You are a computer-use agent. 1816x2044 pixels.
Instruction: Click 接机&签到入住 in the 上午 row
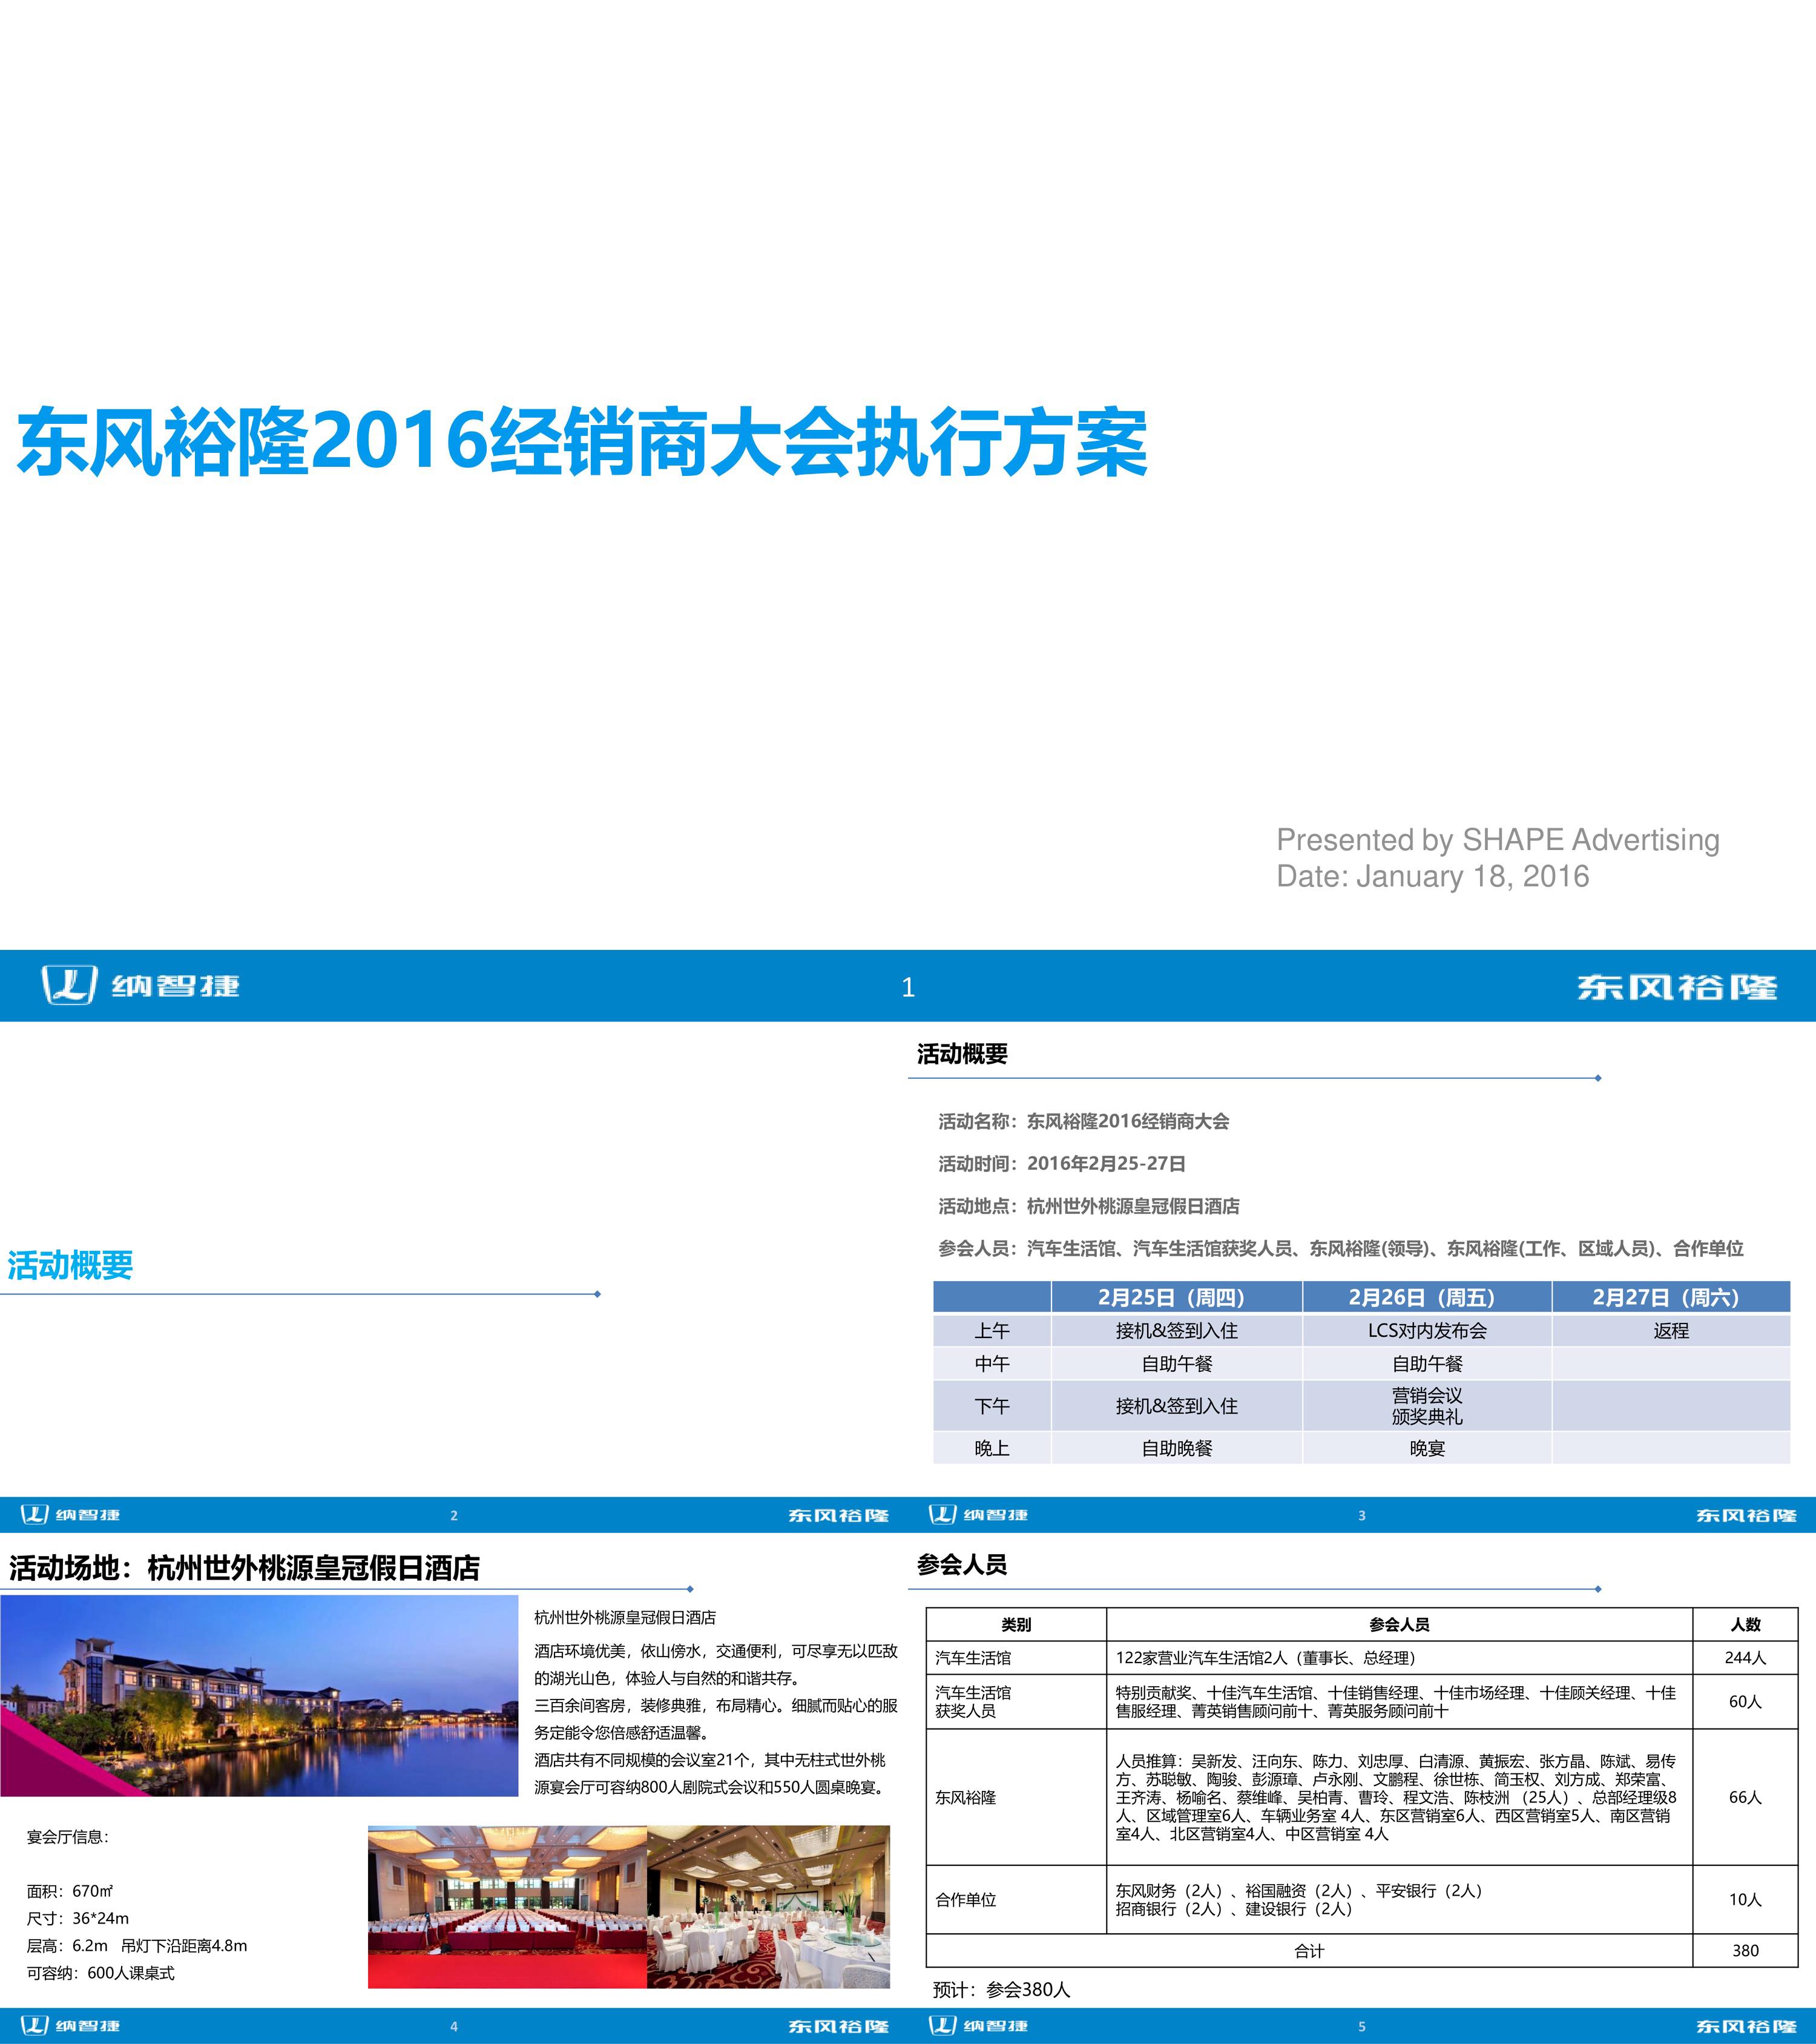[1176, 1330]
